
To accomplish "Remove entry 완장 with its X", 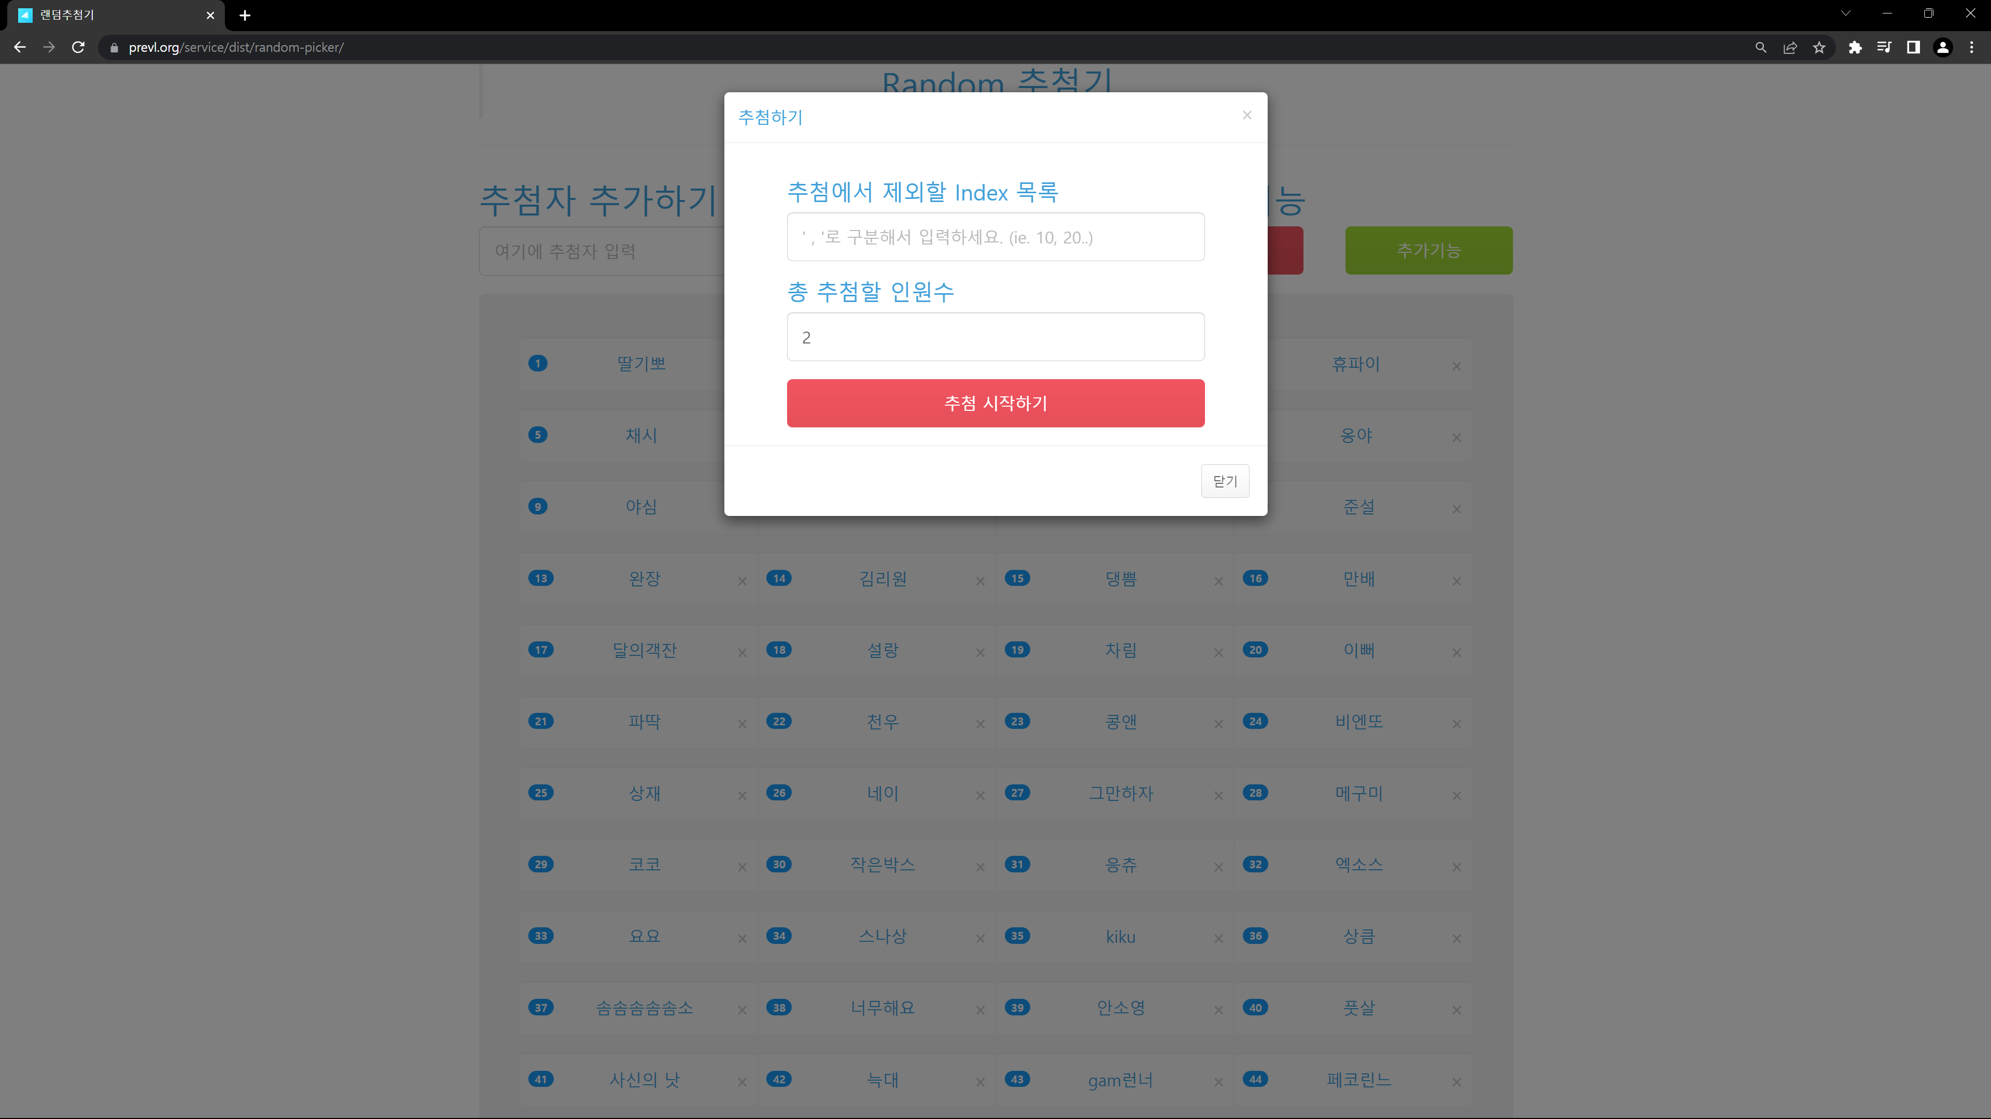I will tap(742, 581).
